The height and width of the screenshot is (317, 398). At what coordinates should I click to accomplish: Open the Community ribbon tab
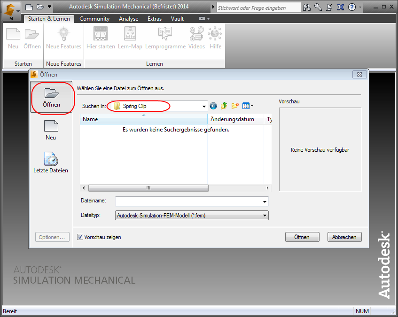[94, 19]
